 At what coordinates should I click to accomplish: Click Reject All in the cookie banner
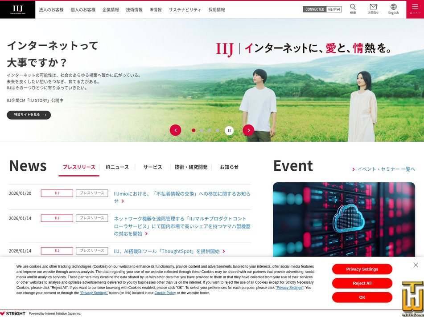362,283
